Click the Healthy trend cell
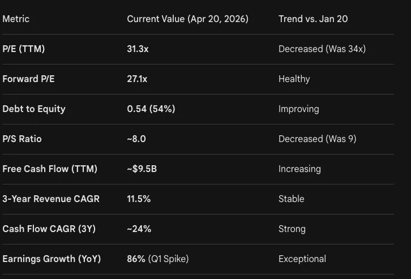Viewport: 411px width, 279px height. (294, 79)
